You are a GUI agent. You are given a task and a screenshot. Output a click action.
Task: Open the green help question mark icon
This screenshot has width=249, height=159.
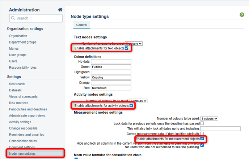242,15
